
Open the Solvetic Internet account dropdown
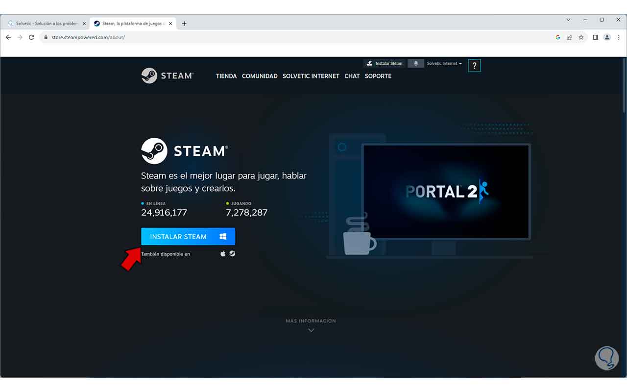point(444,63)
